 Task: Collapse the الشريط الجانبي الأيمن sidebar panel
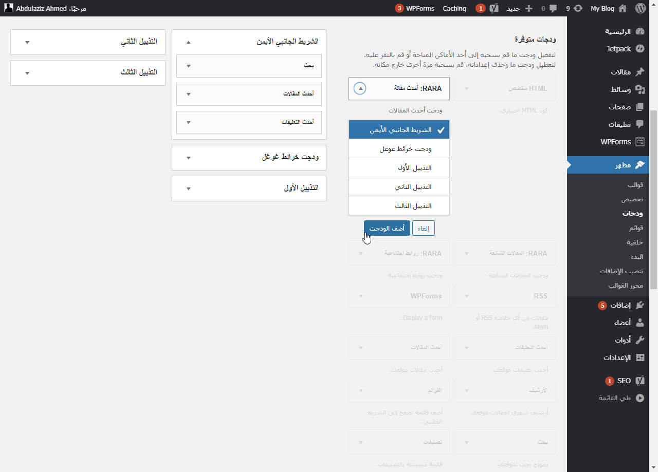(x=188, y=42)
